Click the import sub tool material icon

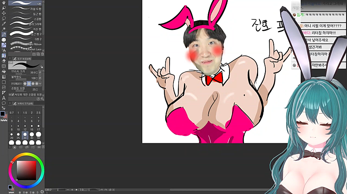(x=34, y=54)
